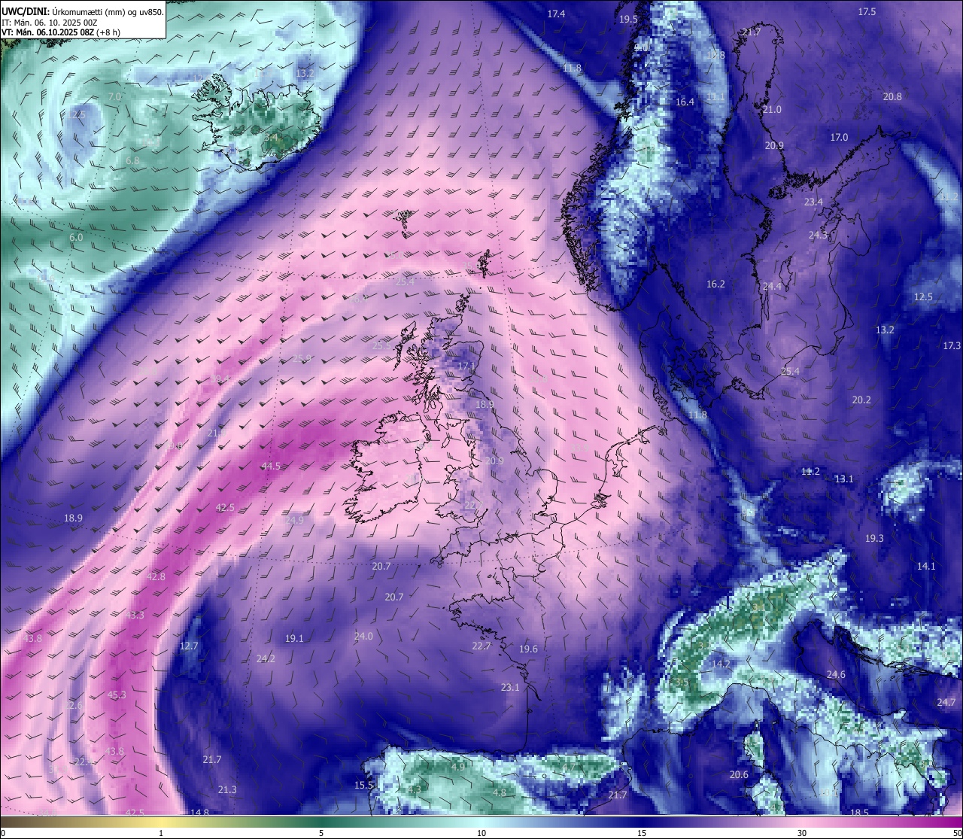
Task: Click the 24.9 value southwest of Ireland
Action: pyautogui.click(x=295, y=520)
